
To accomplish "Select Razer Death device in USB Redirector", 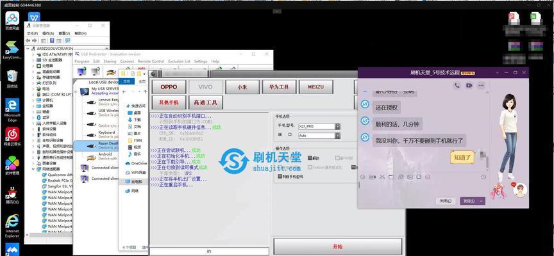I will point(97,146).
